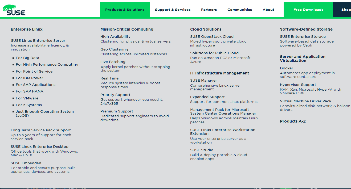Click the Free Downloads button
Image resolution: width=351 pixels, height=189 pixels.
(308, 10)
